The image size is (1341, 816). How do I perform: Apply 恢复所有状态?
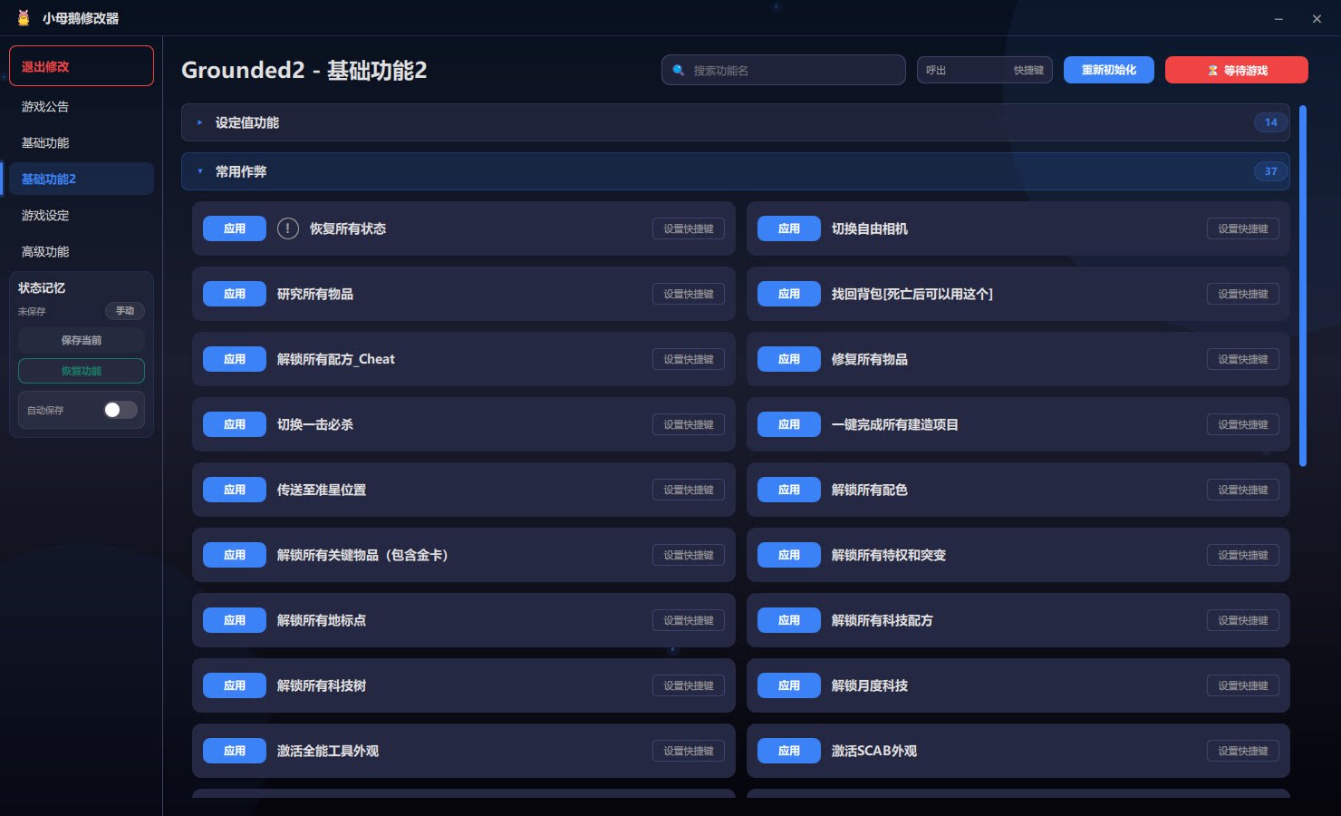pos(235,228)
